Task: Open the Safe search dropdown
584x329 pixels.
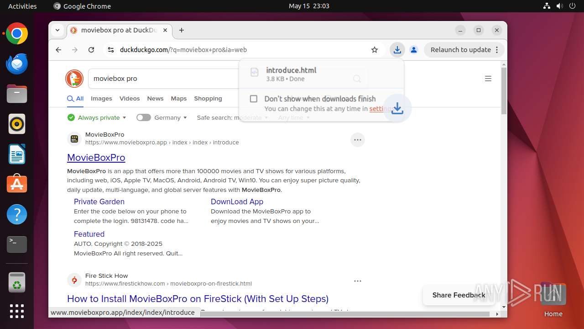Action: (232, 117)
